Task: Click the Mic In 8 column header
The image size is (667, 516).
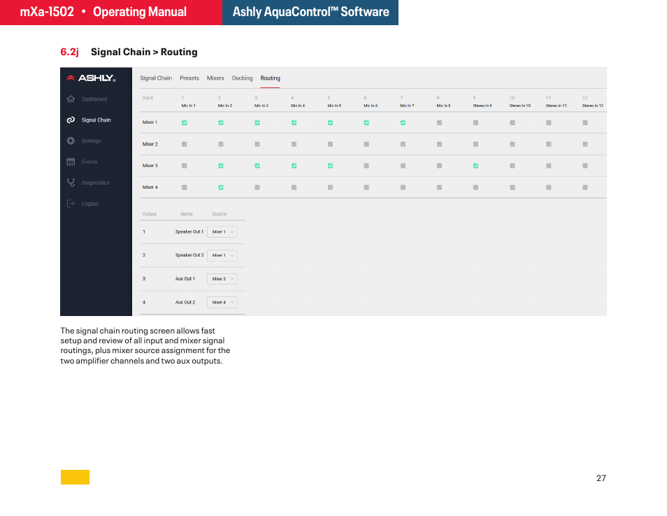Action: coord(443,106)
